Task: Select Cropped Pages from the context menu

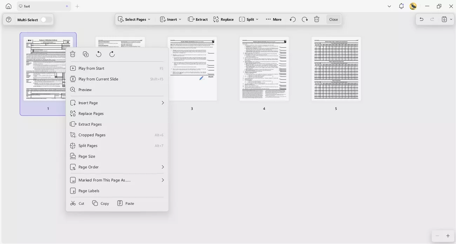Action: [x=92, y=135]
